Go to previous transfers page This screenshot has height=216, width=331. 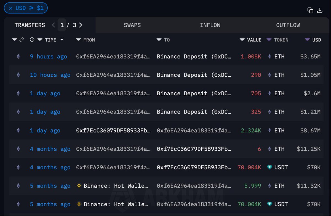(x=54, y=25)
